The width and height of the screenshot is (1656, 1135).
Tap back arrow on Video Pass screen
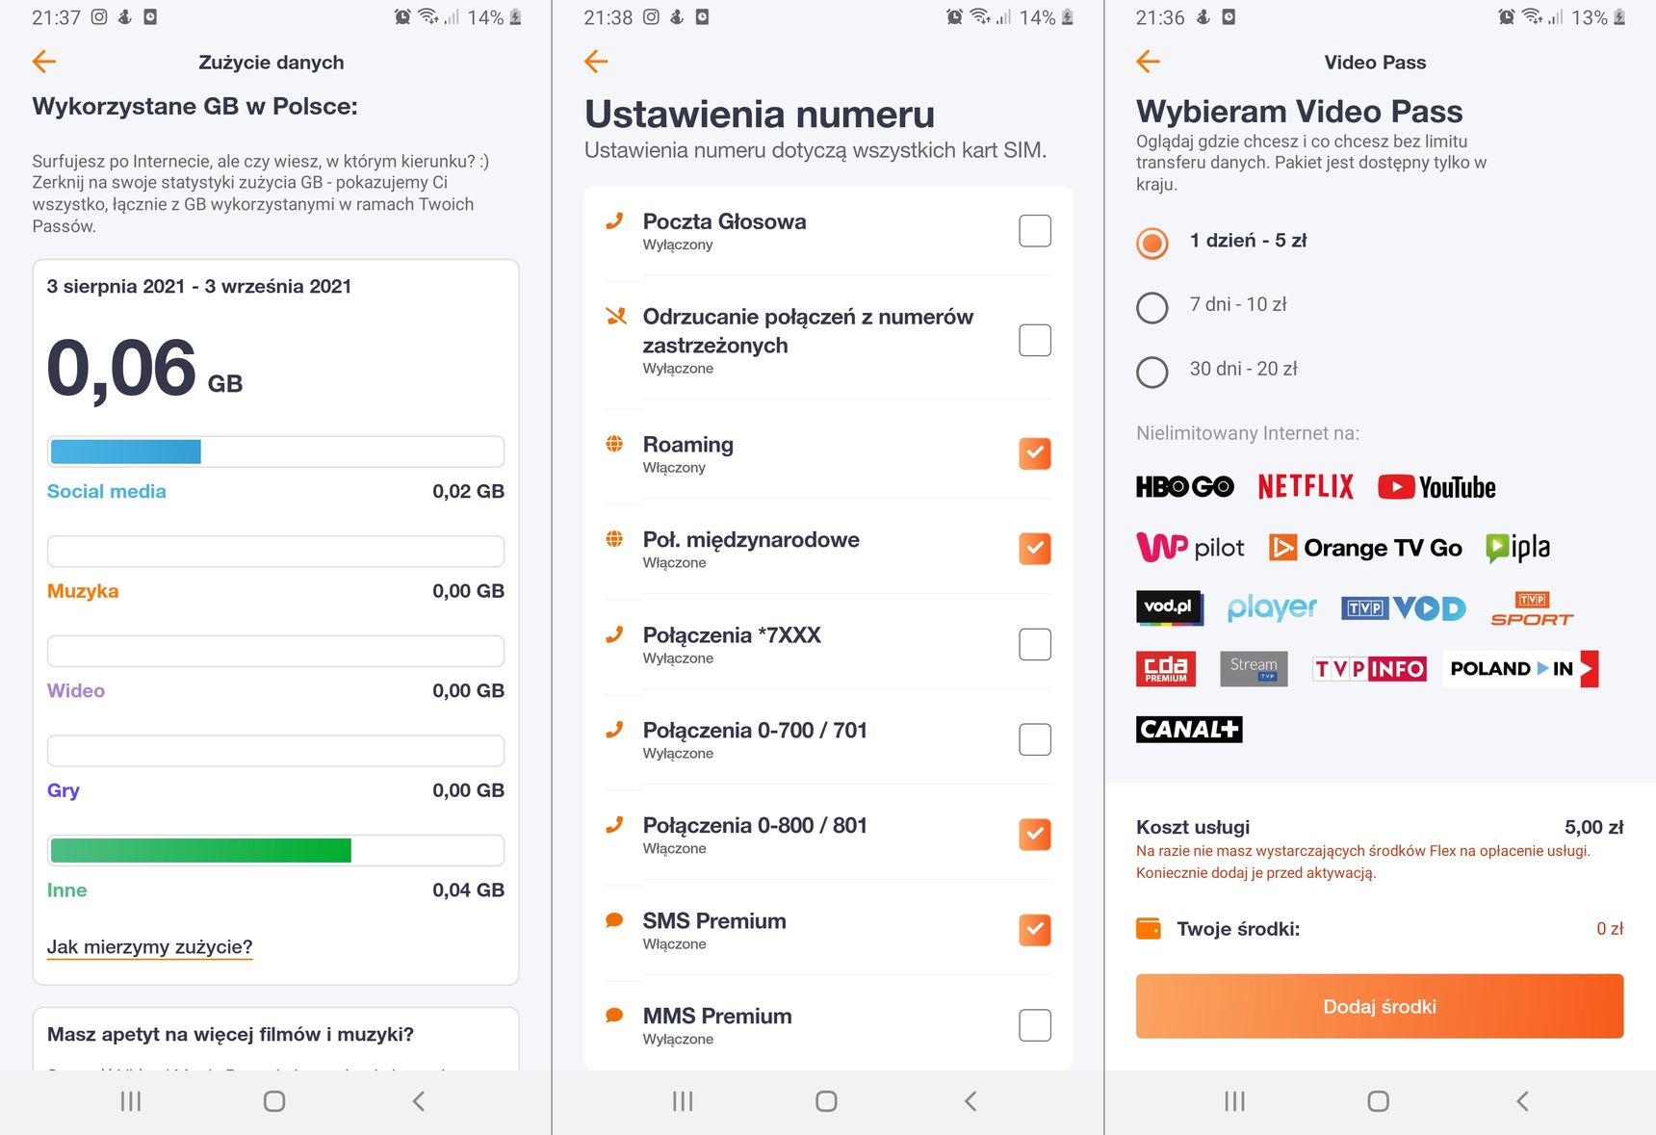pos(1148,62)
